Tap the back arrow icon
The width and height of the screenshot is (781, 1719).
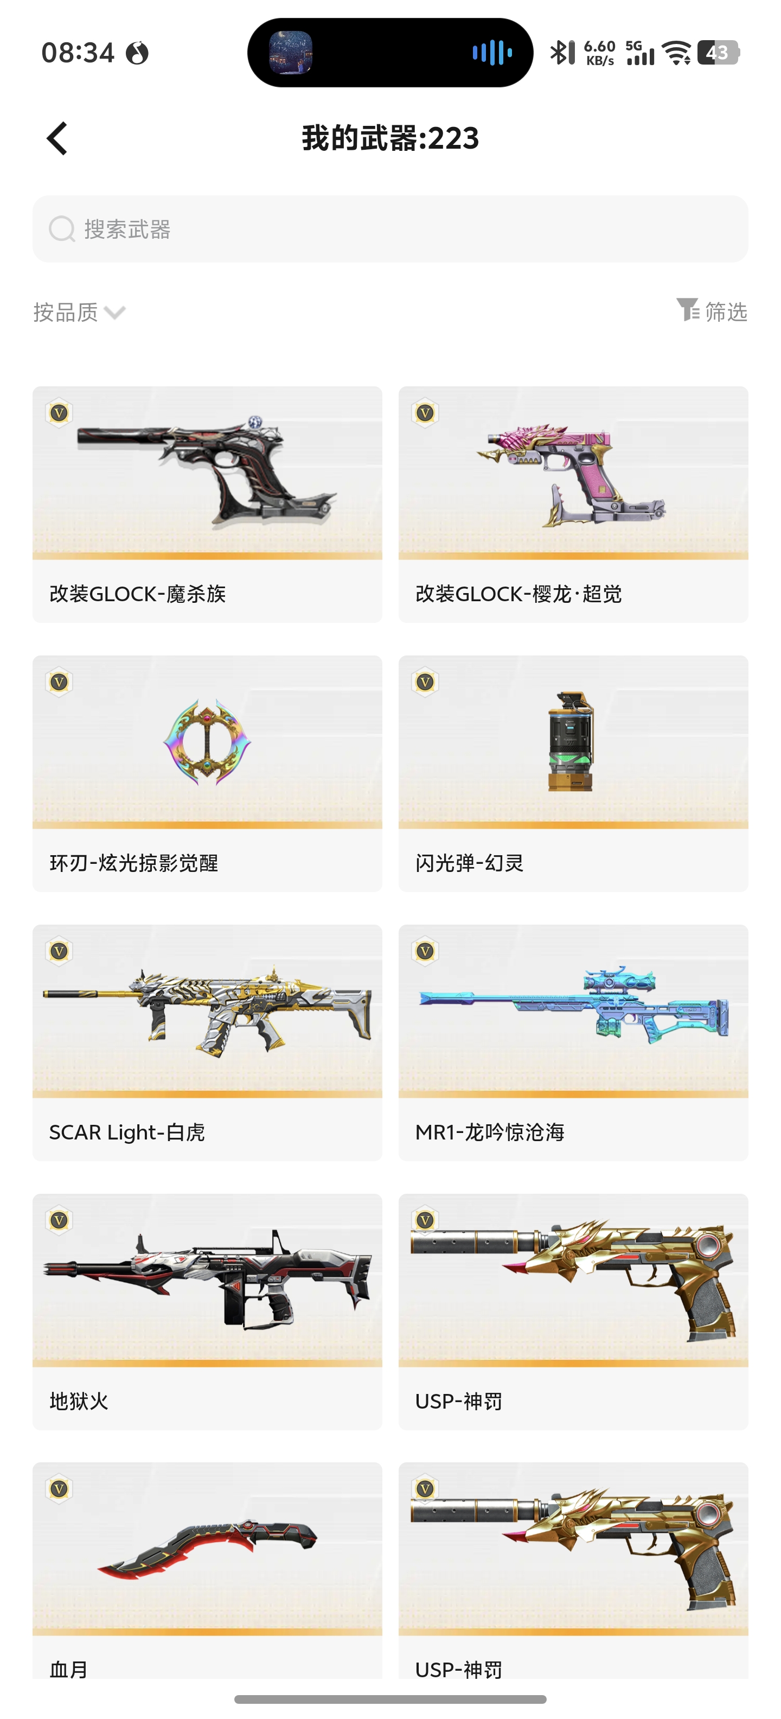tap(57, 138)
